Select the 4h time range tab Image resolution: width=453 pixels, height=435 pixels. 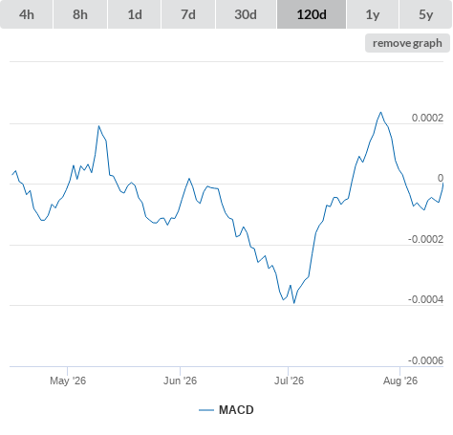click(x=27, y=14)
